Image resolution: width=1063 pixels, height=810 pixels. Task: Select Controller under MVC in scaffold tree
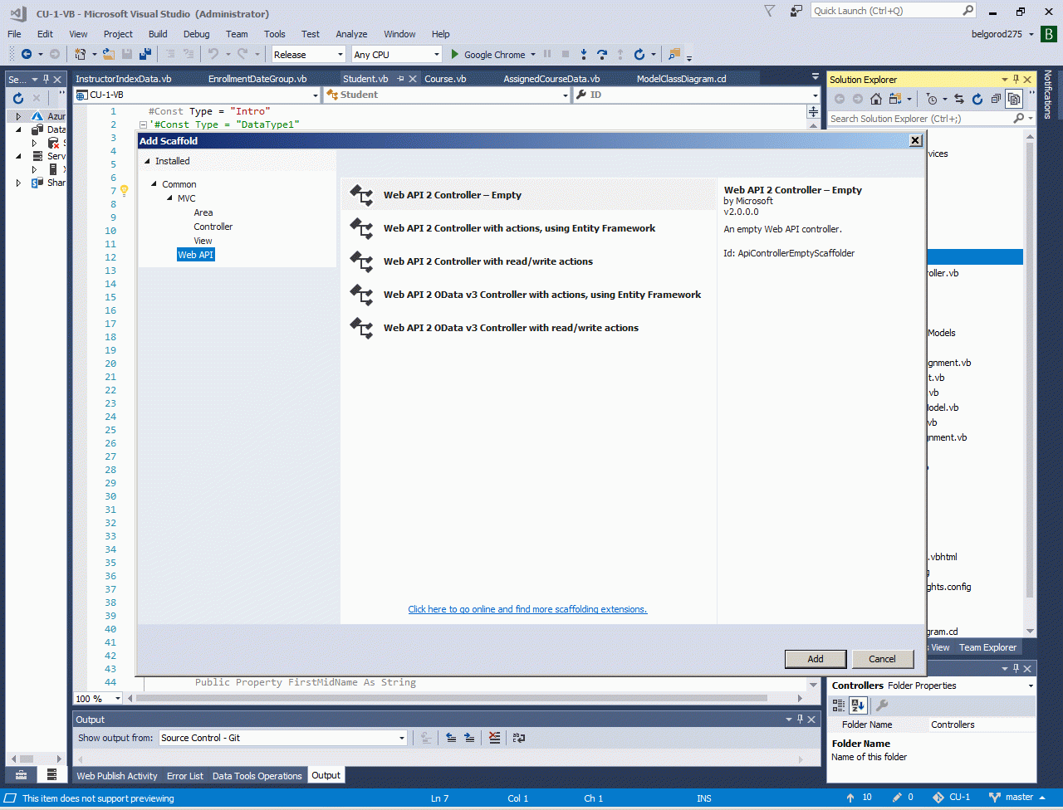pyautogui.click(x=213, y=227)
